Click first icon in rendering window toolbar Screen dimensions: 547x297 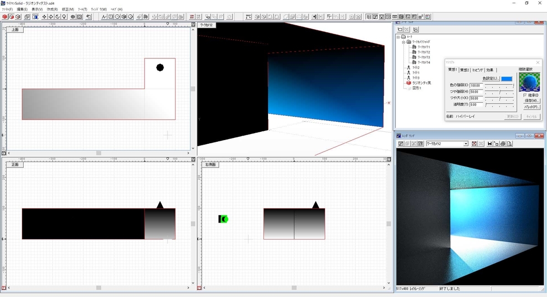point(401,143)
